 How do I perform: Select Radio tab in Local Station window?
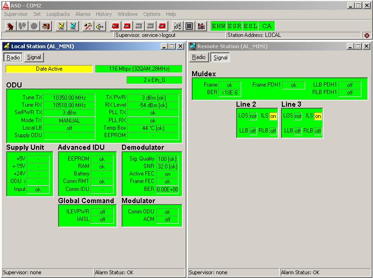tap(13, 57)
